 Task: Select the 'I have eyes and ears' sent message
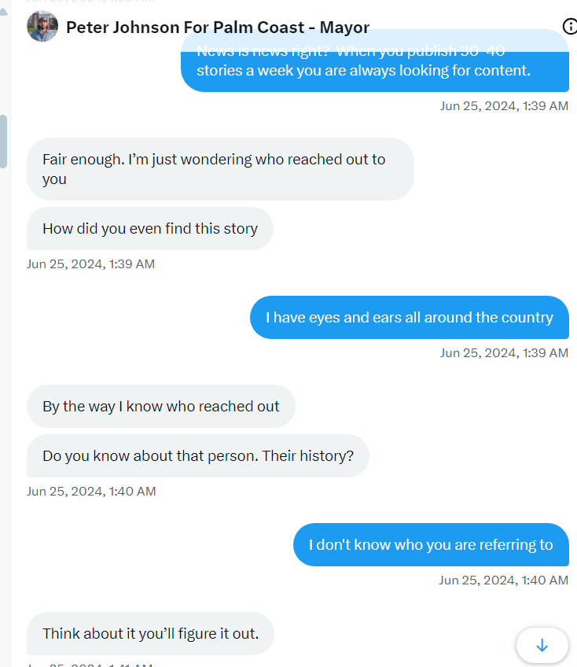click(x=409, y=318)
